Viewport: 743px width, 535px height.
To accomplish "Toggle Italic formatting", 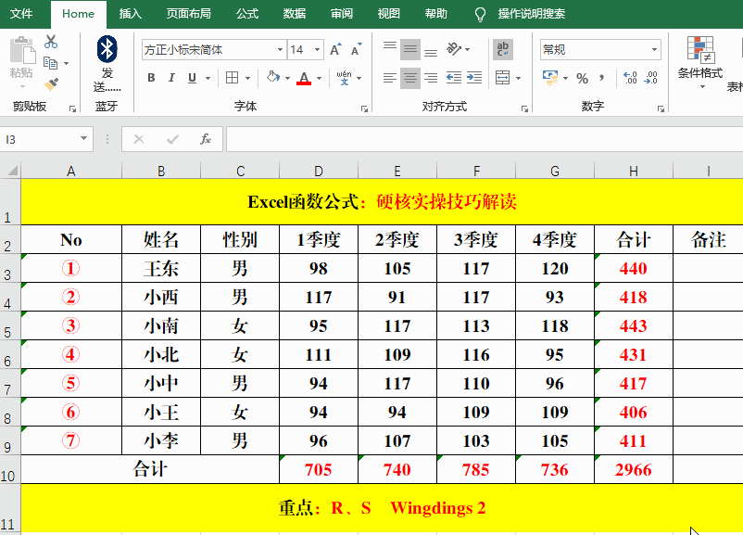I will click(x=170, y=76).
